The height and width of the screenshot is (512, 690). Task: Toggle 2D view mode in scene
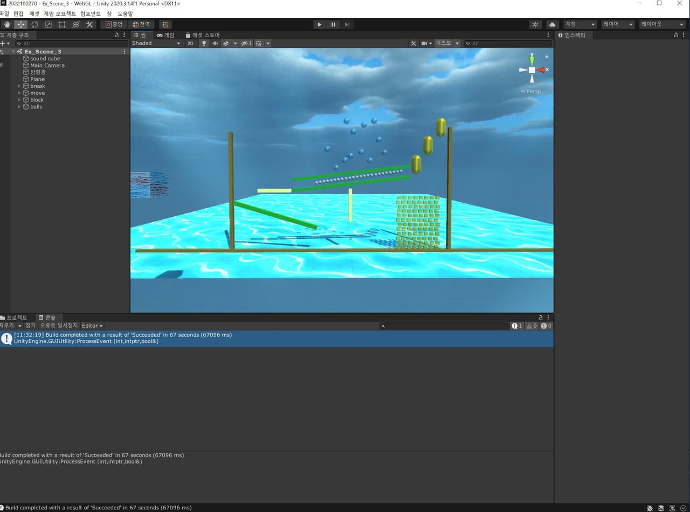point(190,43)
